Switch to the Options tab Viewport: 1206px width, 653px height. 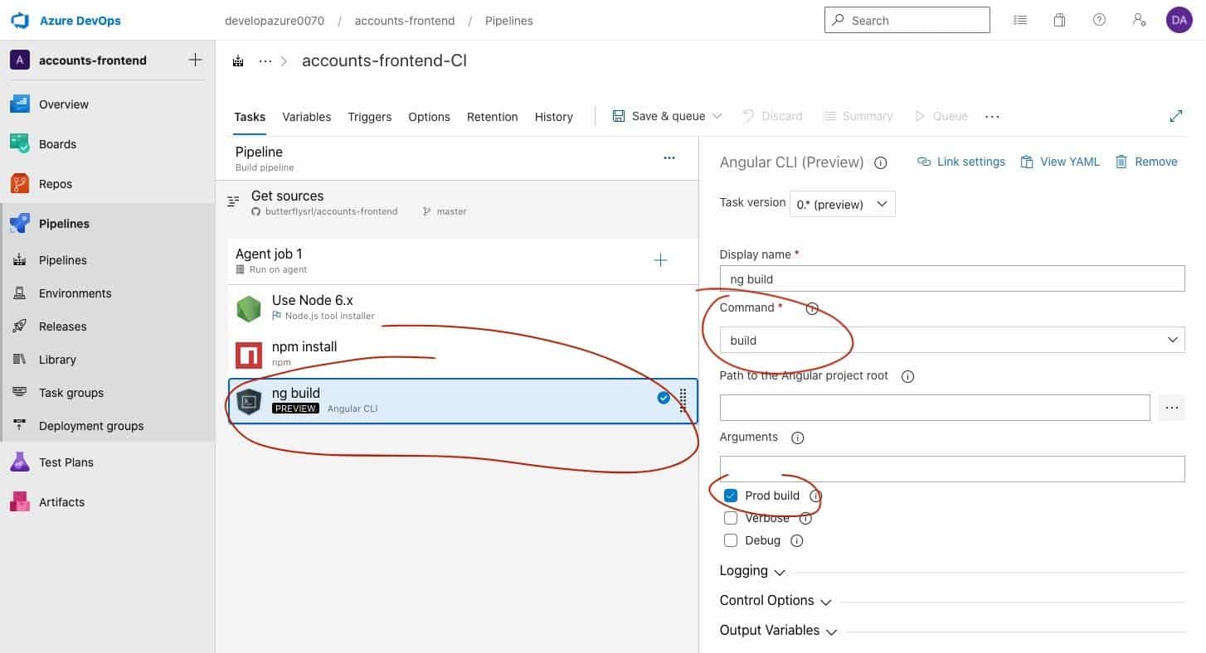click(x=429, y=117)
